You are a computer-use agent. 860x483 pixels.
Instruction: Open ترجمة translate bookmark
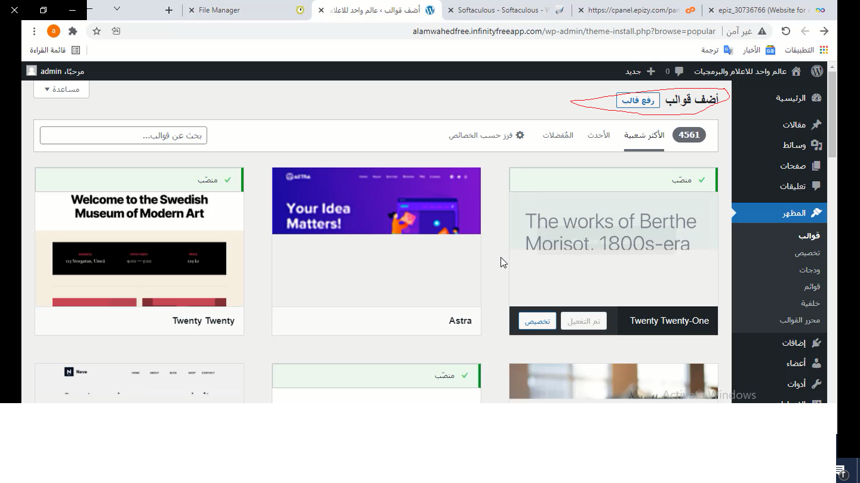(717, 50)
